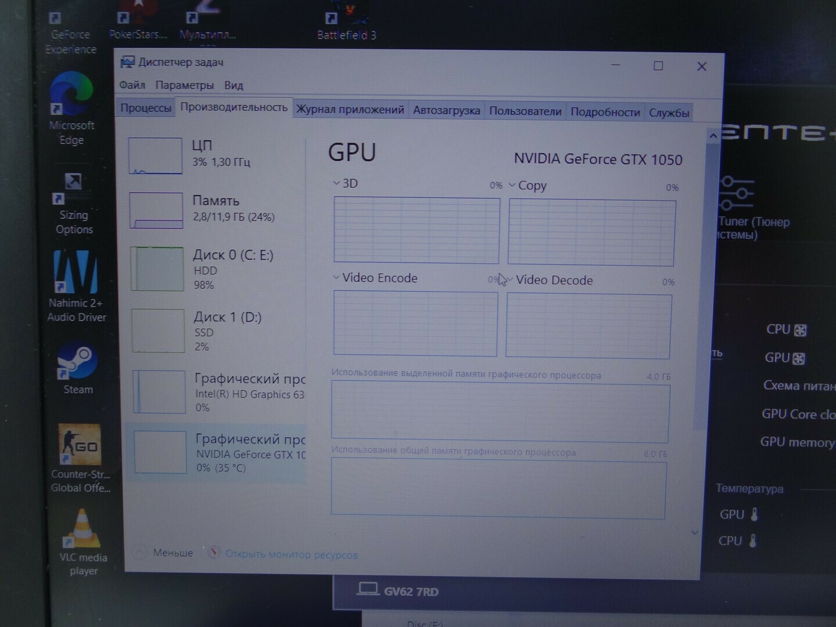Launch VLC media player icon

pos(83,542)
